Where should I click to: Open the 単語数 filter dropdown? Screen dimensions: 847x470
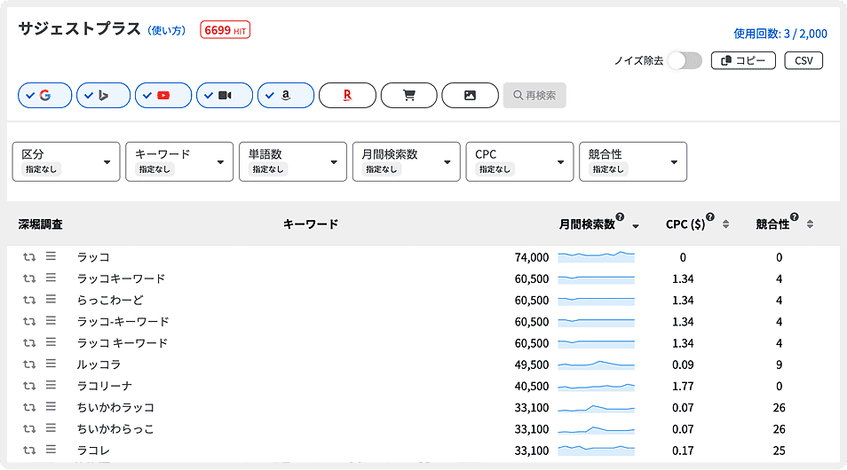click(293, 162)
